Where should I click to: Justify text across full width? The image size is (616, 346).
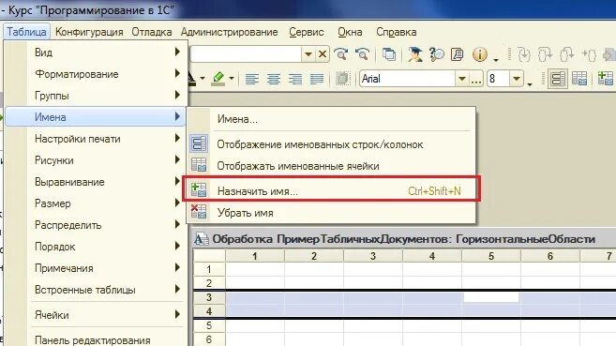point(317,79)
